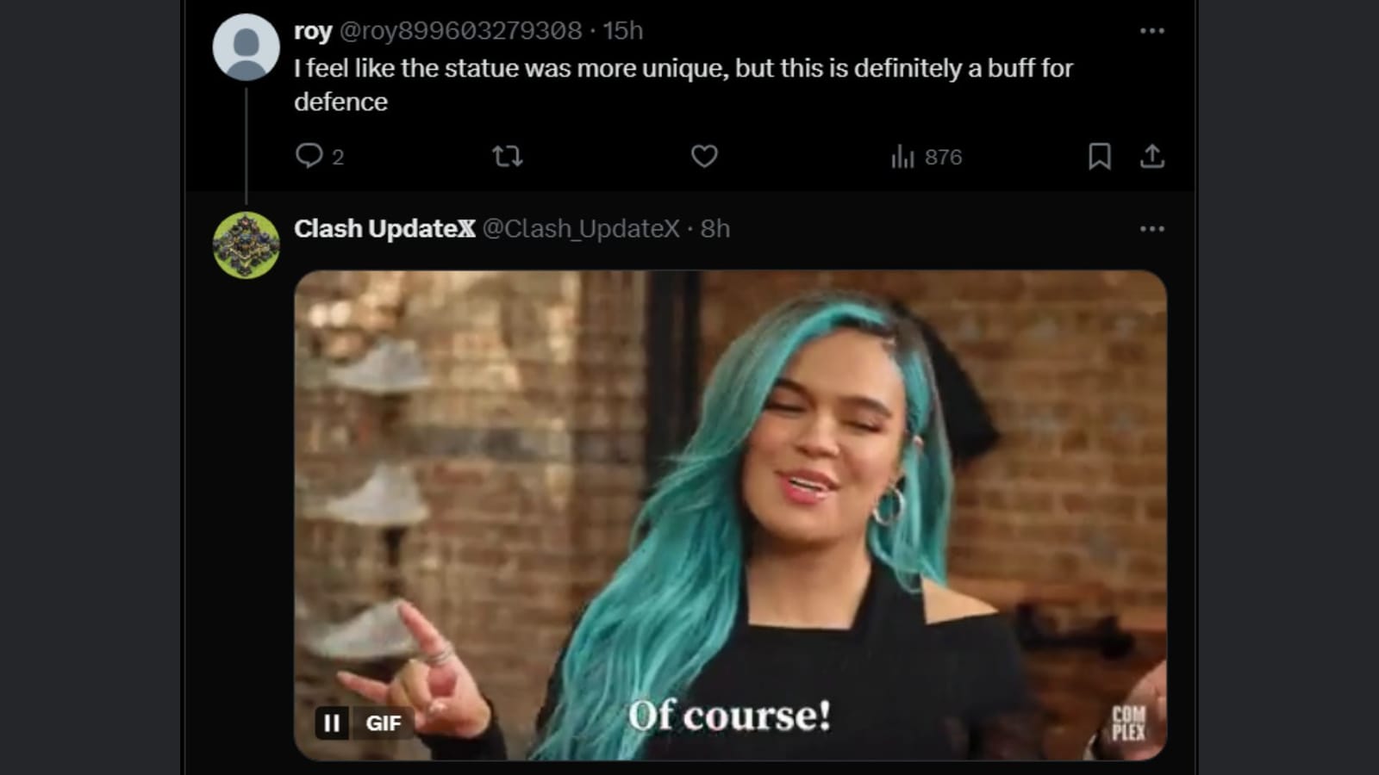The width and height of the screenshot is (1379, 775).
Task: Open roy's tweet text about the statue
Action: point(683,84)
